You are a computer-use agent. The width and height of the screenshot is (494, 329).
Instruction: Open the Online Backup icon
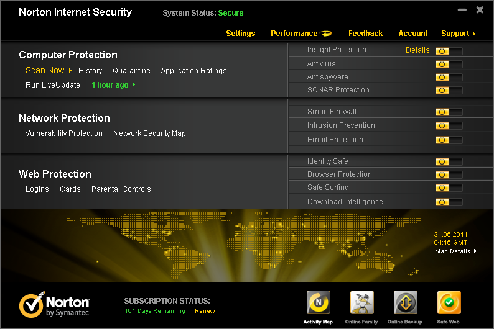pyautogui.click(x=406, y=303)
